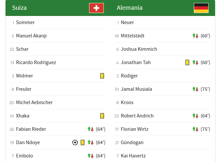This screenshot has height=162, width=219.
Task: Click Florian Wirtz's substitution arrows icon
Action: (x=196, y=129)
